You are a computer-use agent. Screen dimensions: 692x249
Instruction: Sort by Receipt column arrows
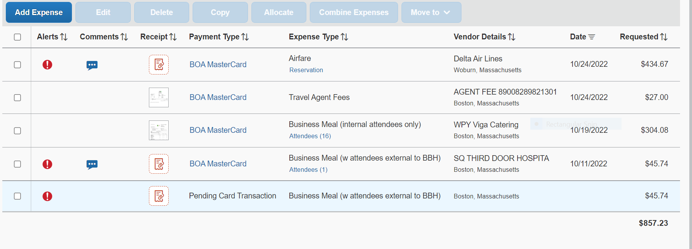173,37
